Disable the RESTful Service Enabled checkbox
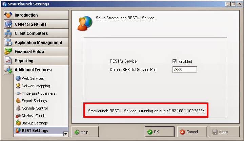Viewport: 244px width, 141px height. click(175, 61)
